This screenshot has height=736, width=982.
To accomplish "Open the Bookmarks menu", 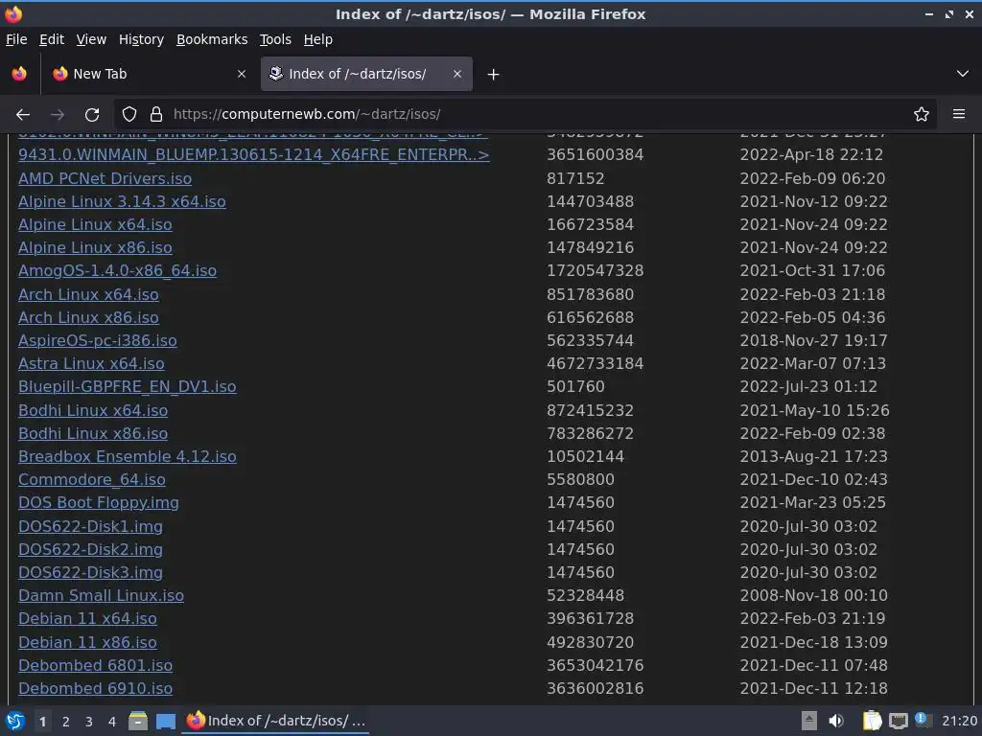I will 212,39.
